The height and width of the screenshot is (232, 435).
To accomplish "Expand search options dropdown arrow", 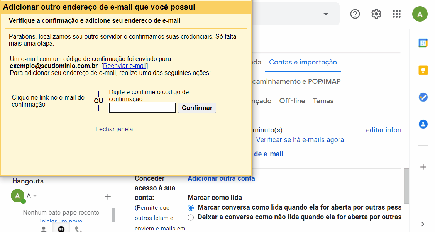I will tap(326, 14).
